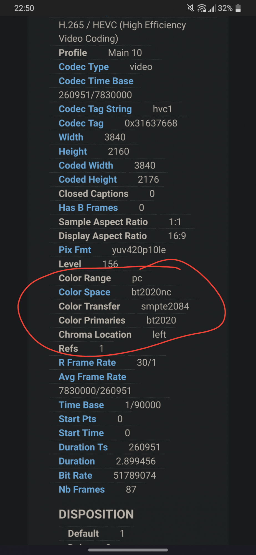Select the Pix Fmt link
256x555 pixels.
75,250
